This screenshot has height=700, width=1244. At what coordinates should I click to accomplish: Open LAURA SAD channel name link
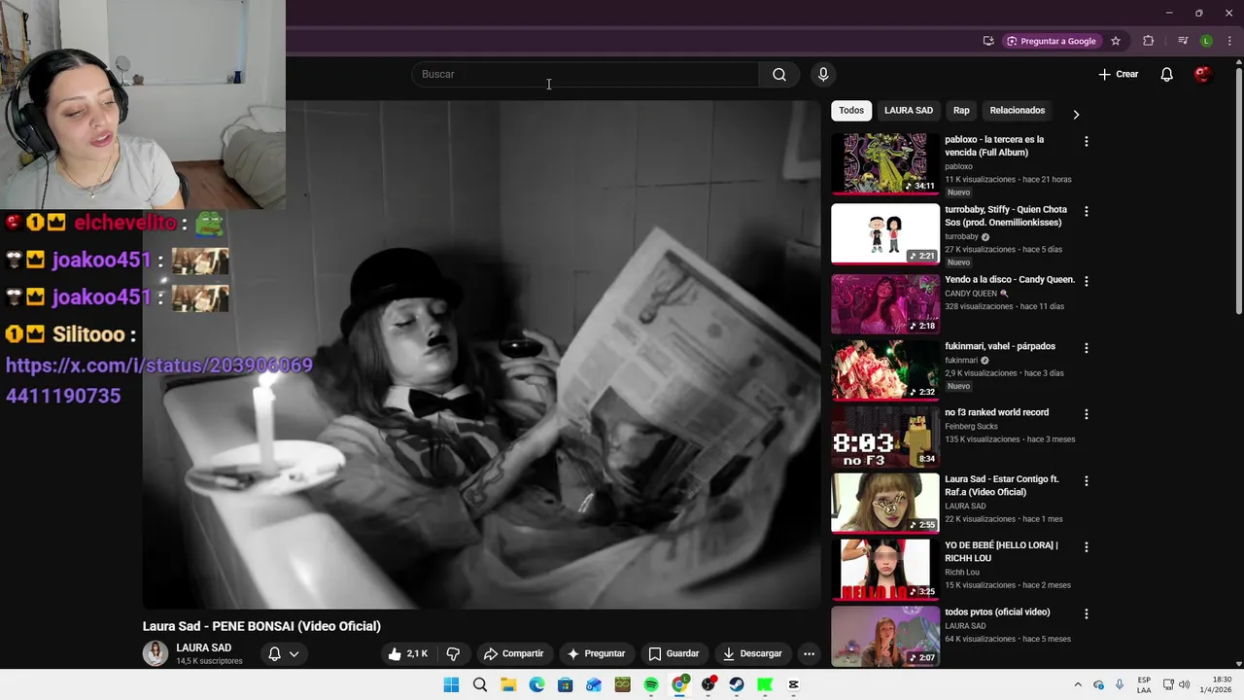[x=204, y=647]
